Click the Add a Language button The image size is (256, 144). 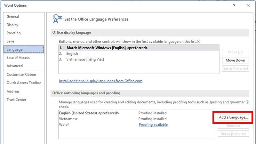[233, 117]
